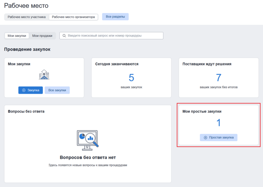Click the magnifier icon in the search field
This screenshot has width=263, height=187.
click(x=64, y=36)
